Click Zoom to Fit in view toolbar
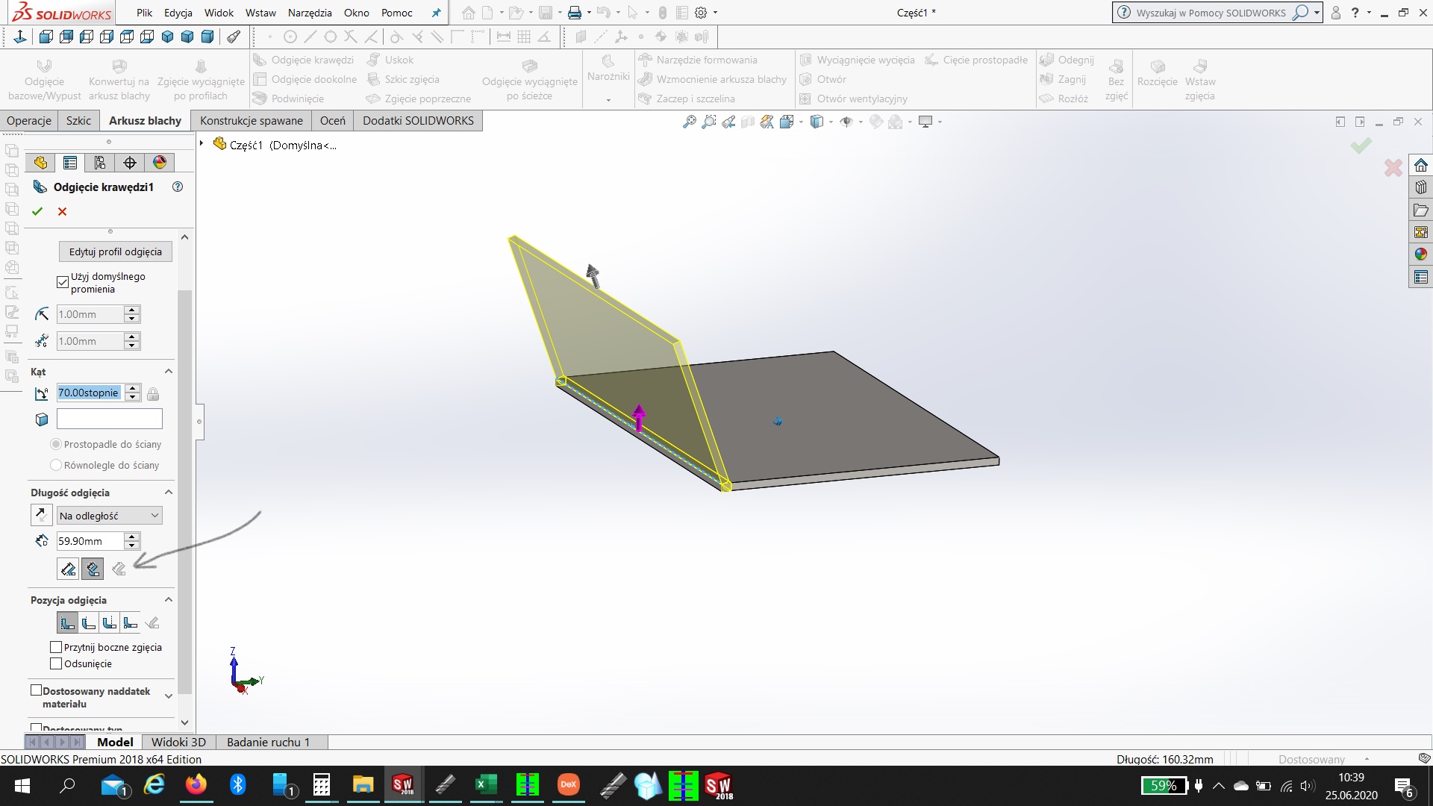The image size is (1433, 806). pyautogui.click(x=689, y=122)
